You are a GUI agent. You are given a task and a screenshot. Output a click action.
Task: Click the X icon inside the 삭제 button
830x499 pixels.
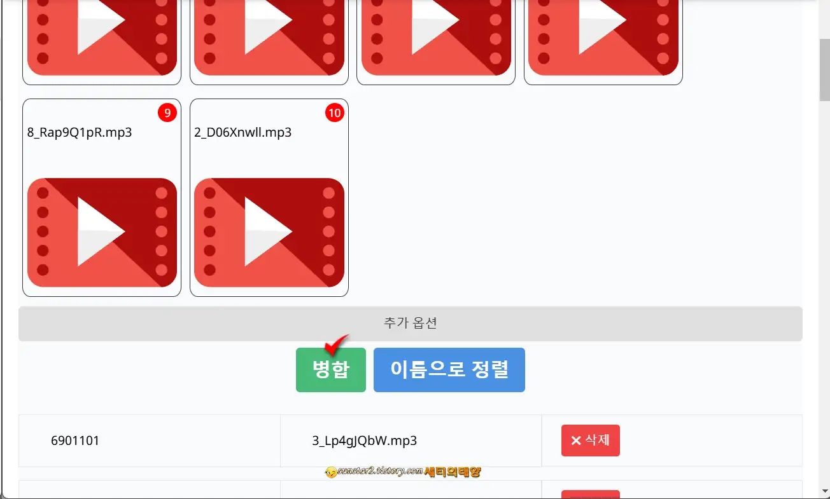coord(576,440)
